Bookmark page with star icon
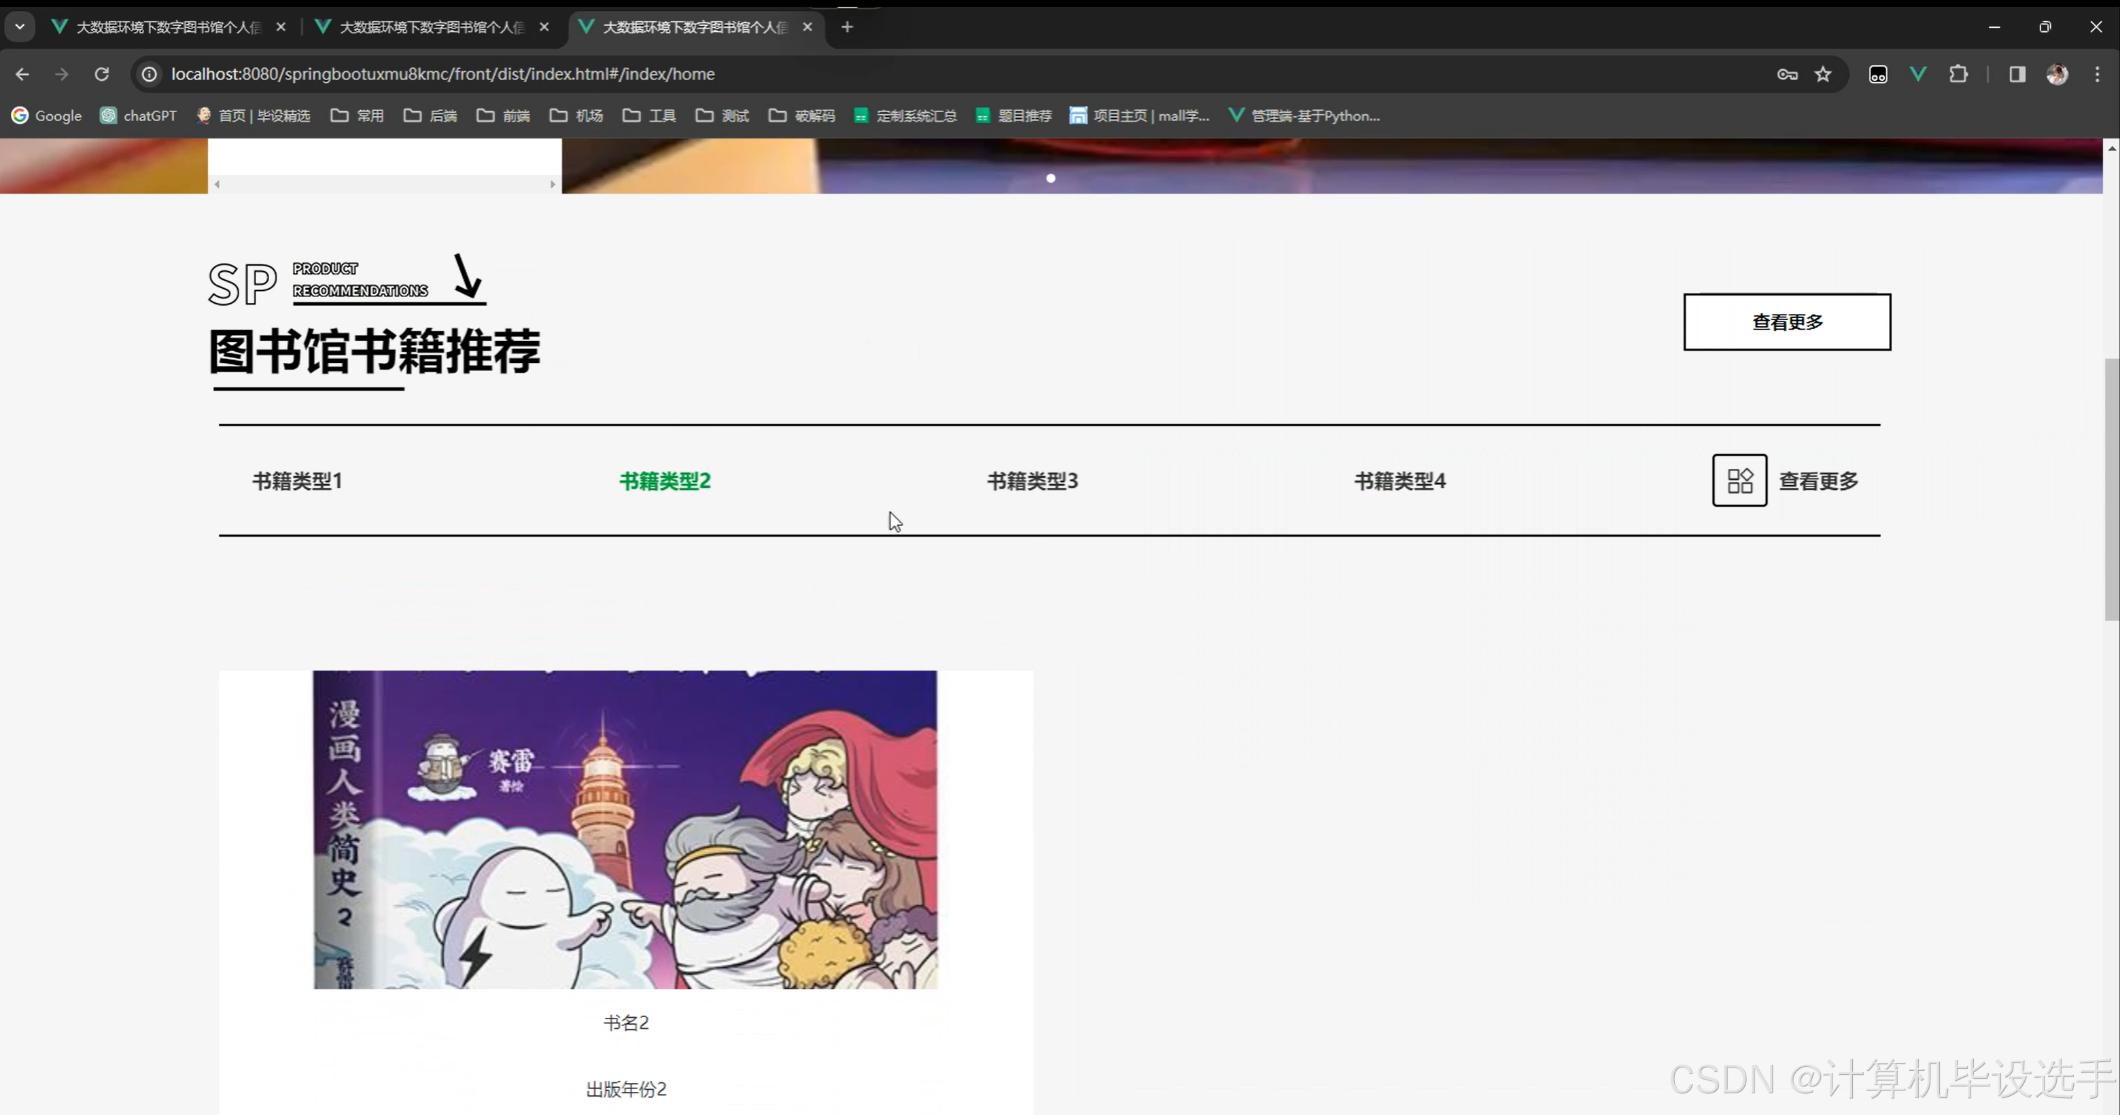 click(x=1823, y=74)
